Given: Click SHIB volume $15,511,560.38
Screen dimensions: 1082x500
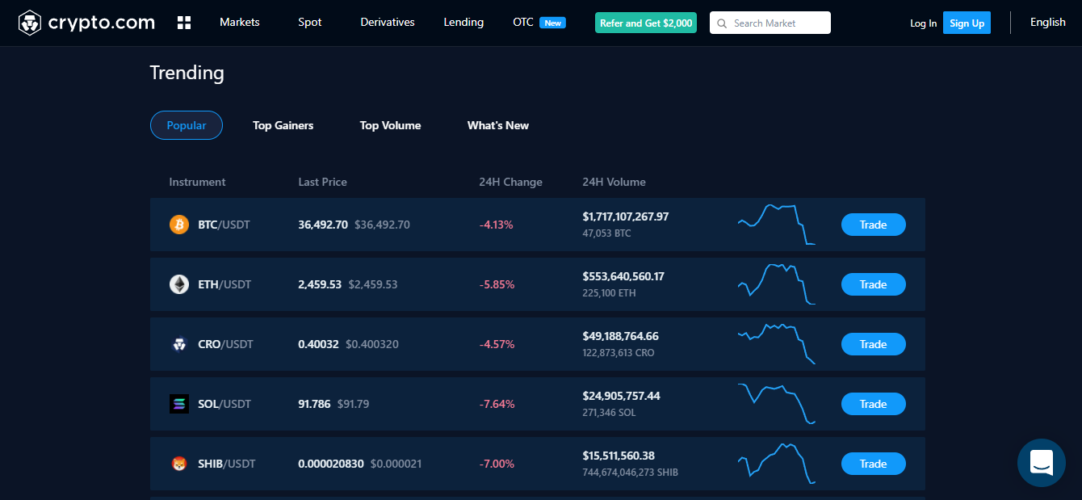Looking at the screenshot, I should (619, 456).
